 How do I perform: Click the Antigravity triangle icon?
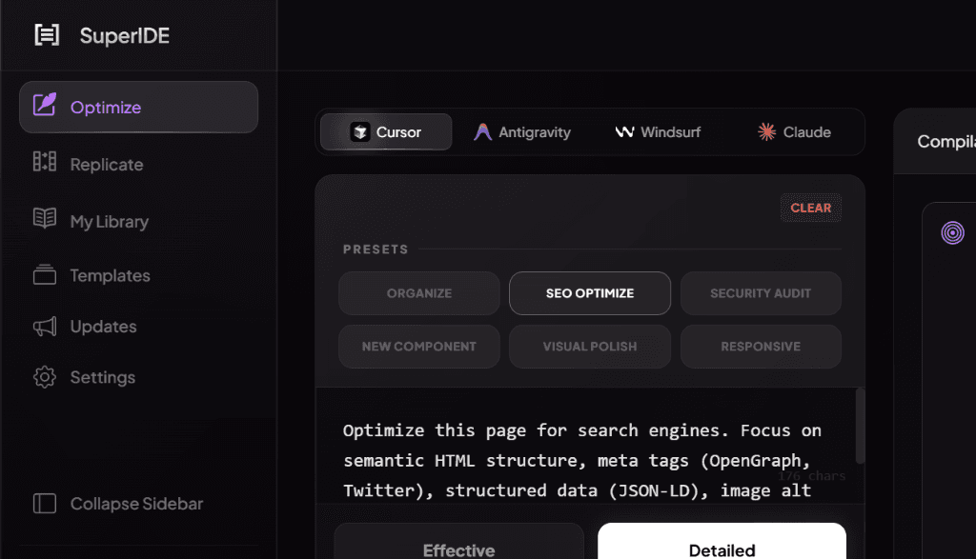tap(486, 132)
